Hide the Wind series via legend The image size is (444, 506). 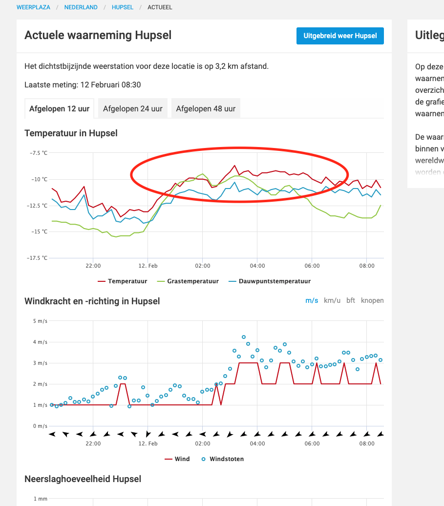177,459
